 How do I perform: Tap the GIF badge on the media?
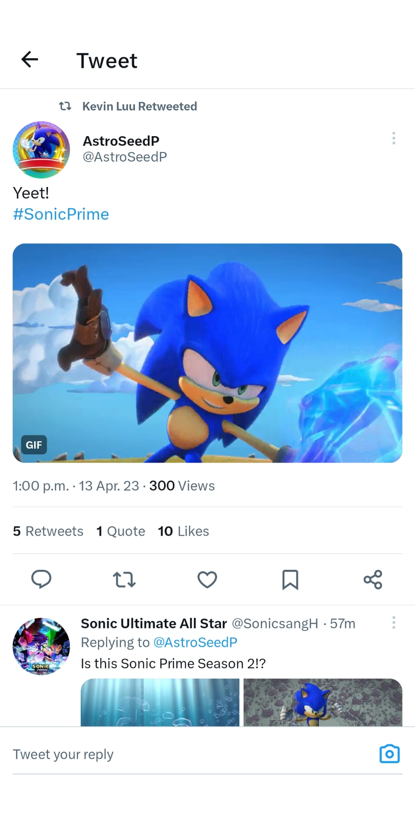(x=33, y=444)
